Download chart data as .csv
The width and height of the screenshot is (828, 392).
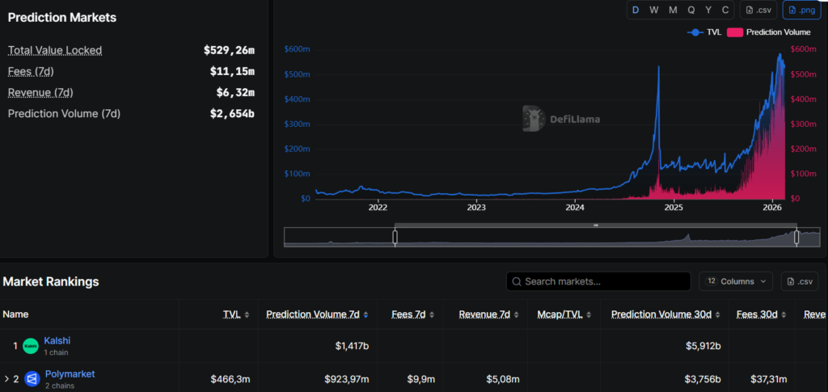click(x=758, y=10)
